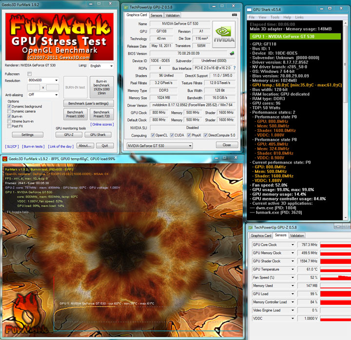
Task: Click the NVIDIA logo in GPU-Z
Action: point(224,34)
